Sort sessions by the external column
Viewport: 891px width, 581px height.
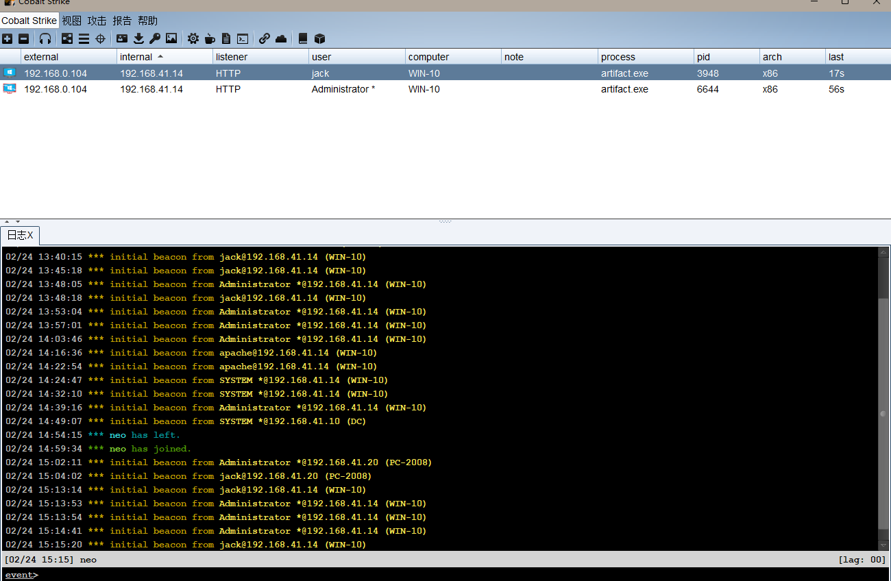point(69,57)
